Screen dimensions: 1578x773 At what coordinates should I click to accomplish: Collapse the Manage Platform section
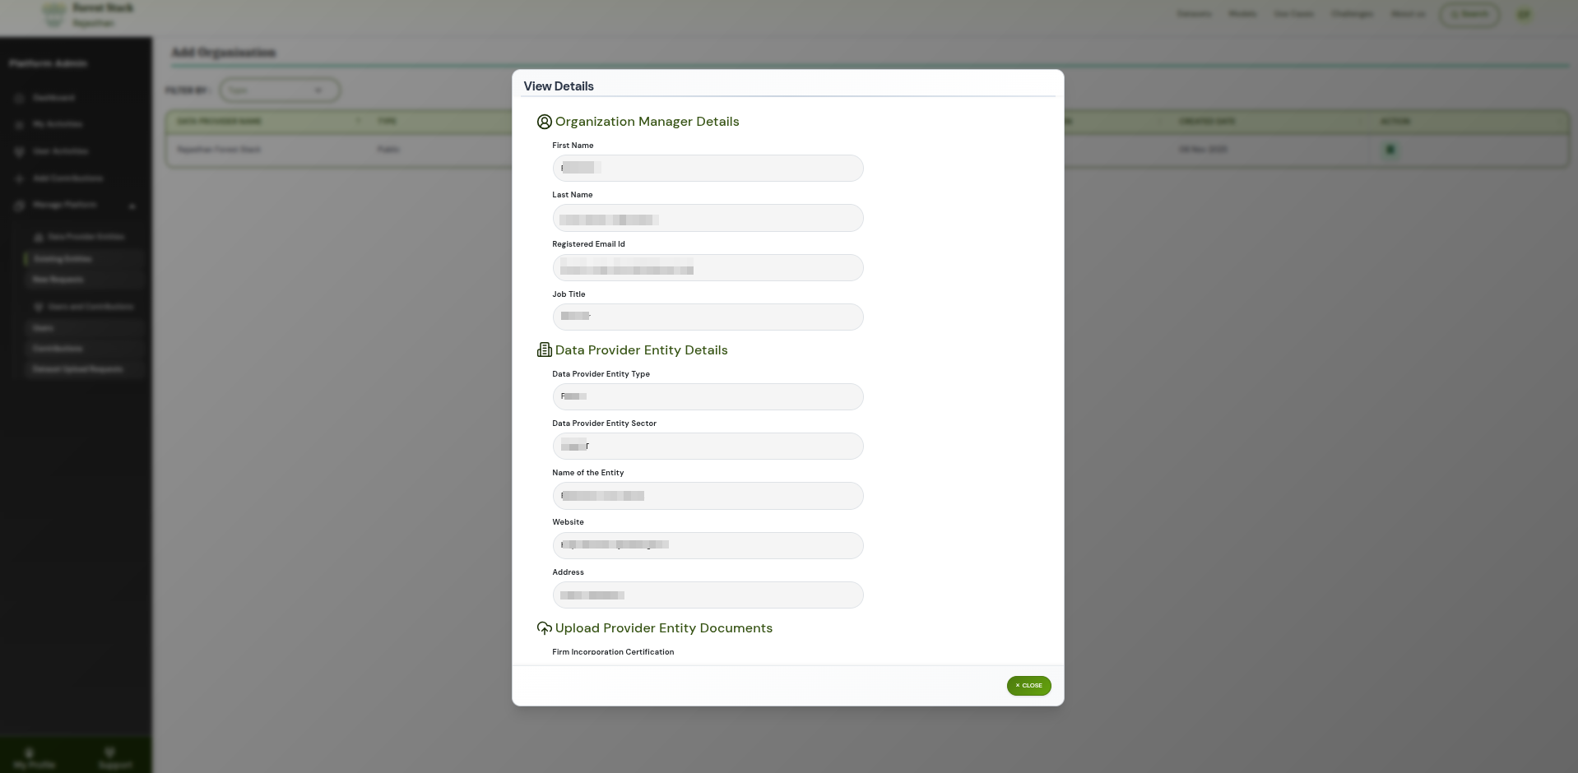[x=132, y=206]
